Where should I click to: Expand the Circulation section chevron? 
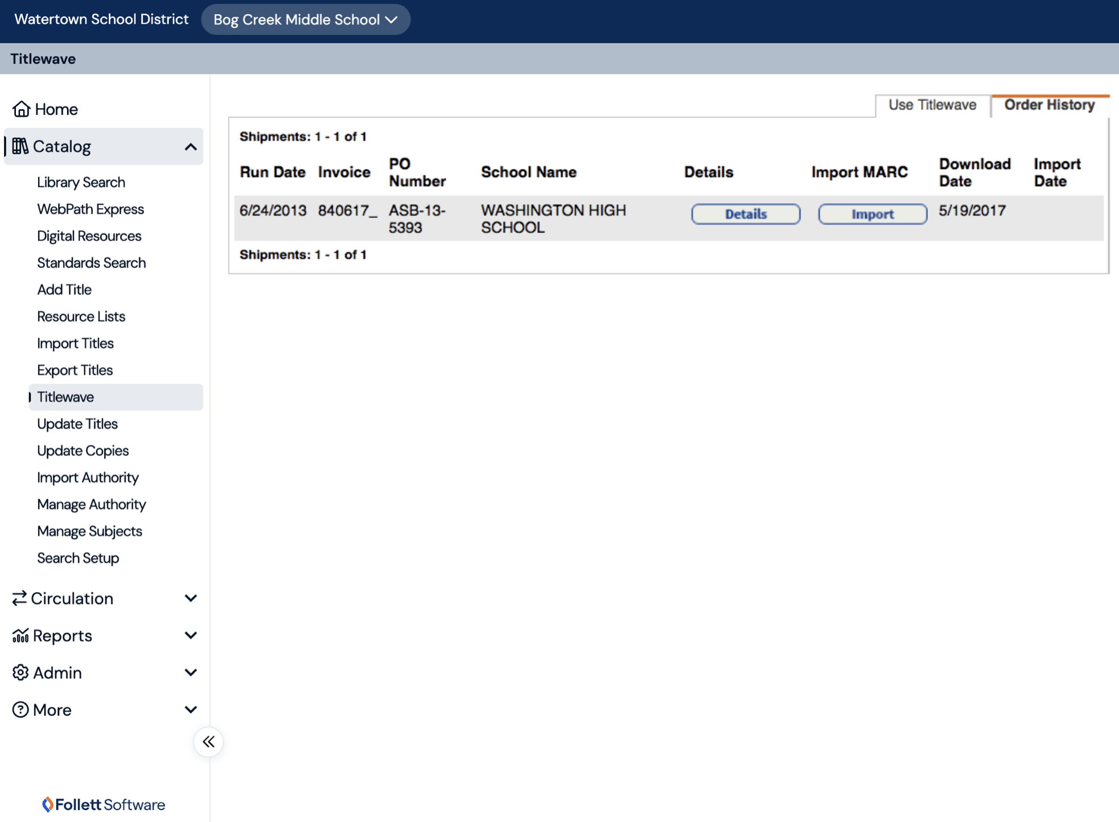pyautogui.click(x=191, y=598)
